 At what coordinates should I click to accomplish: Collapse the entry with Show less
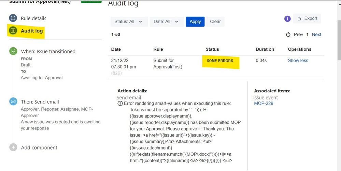[298, 61]
